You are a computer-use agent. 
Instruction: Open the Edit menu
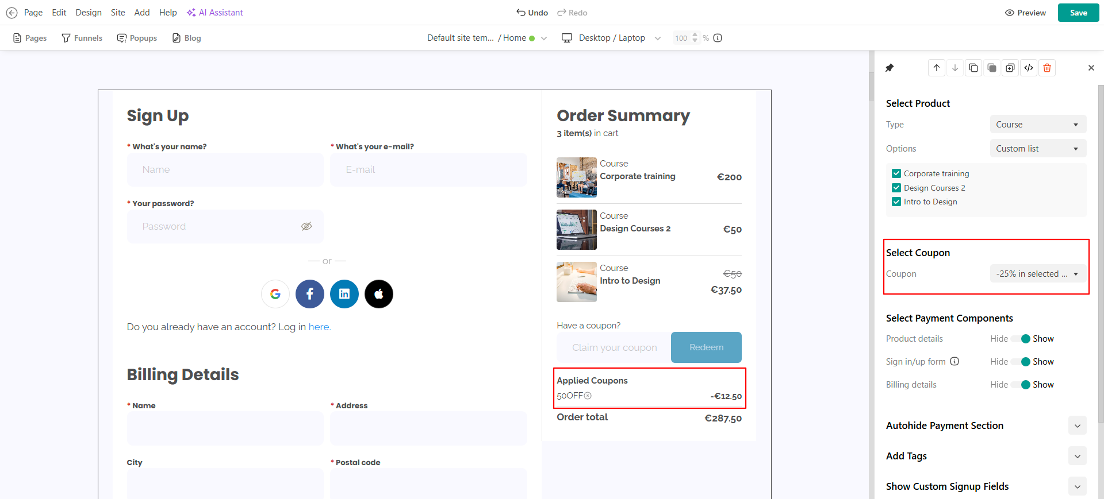tap(59, 13)
